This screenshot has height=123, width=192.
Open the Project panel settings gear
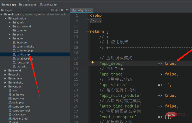coord(62,10)
